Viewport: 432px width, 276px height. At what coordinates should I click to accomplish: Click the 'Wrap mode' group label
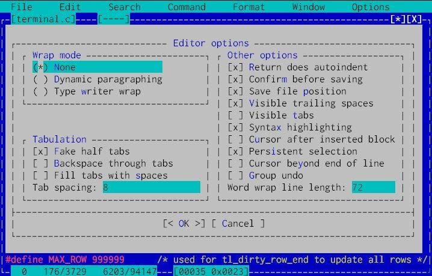pos(57,55)
